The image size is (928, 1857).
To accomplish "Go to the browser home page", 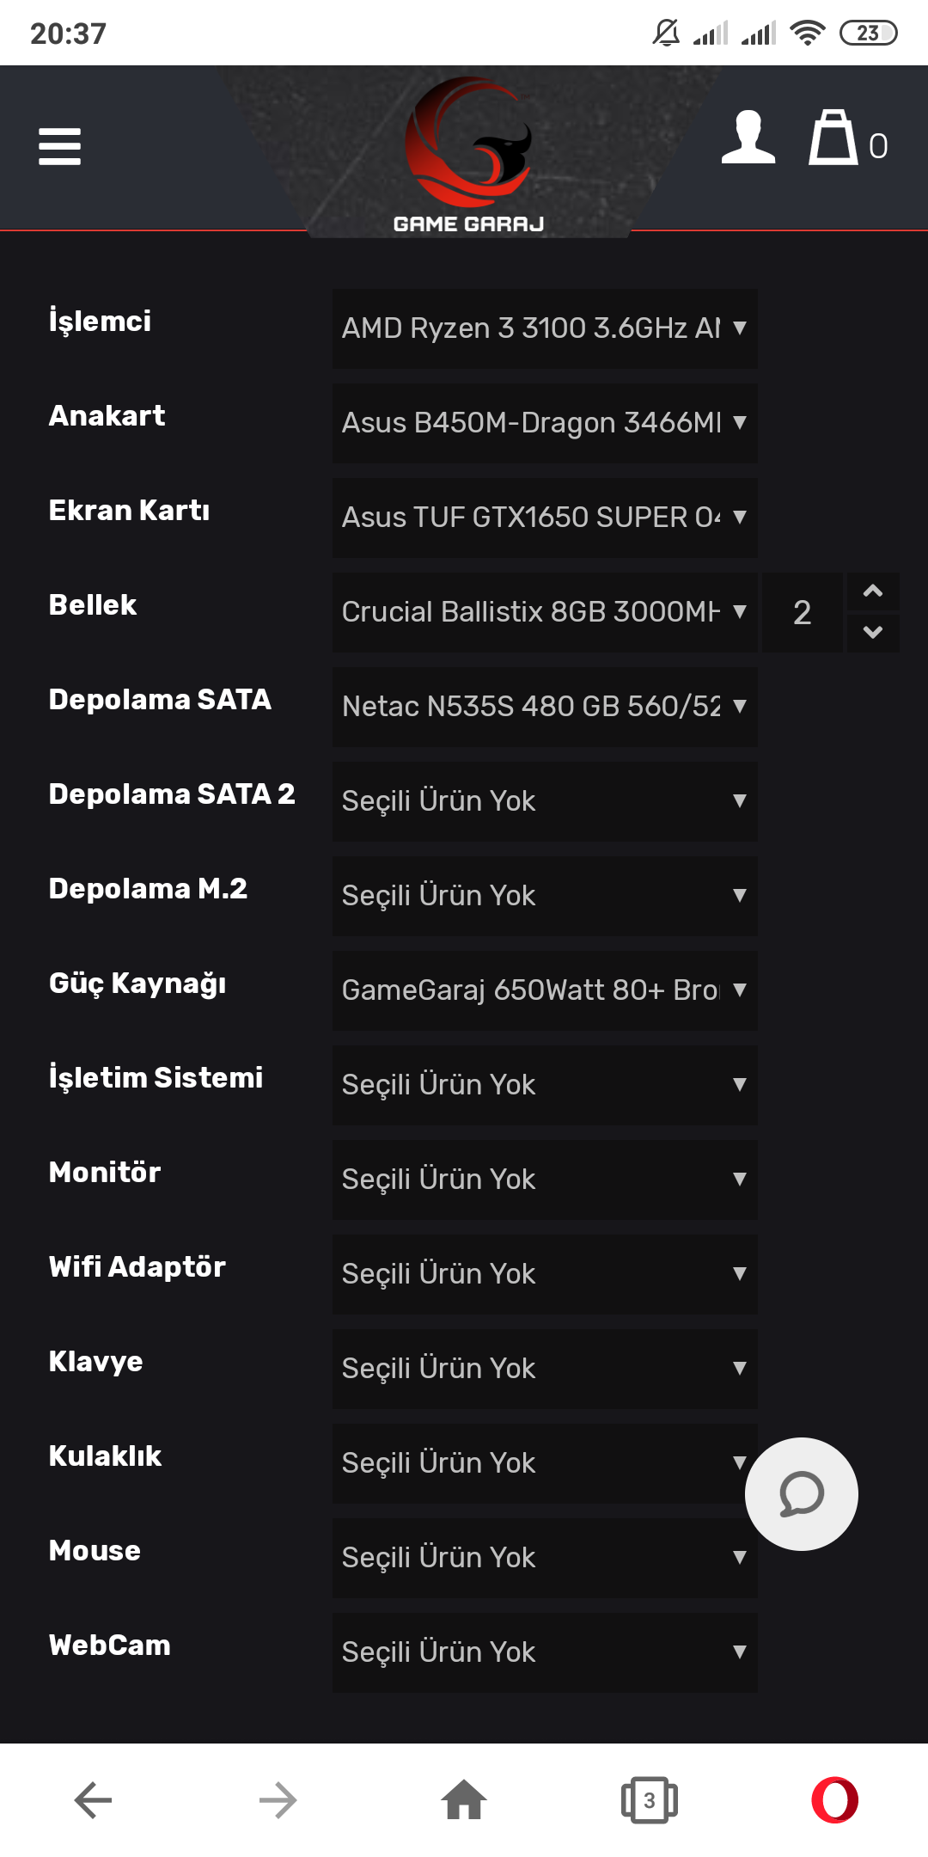I will pyautogui.click(x=464, y=1800).
